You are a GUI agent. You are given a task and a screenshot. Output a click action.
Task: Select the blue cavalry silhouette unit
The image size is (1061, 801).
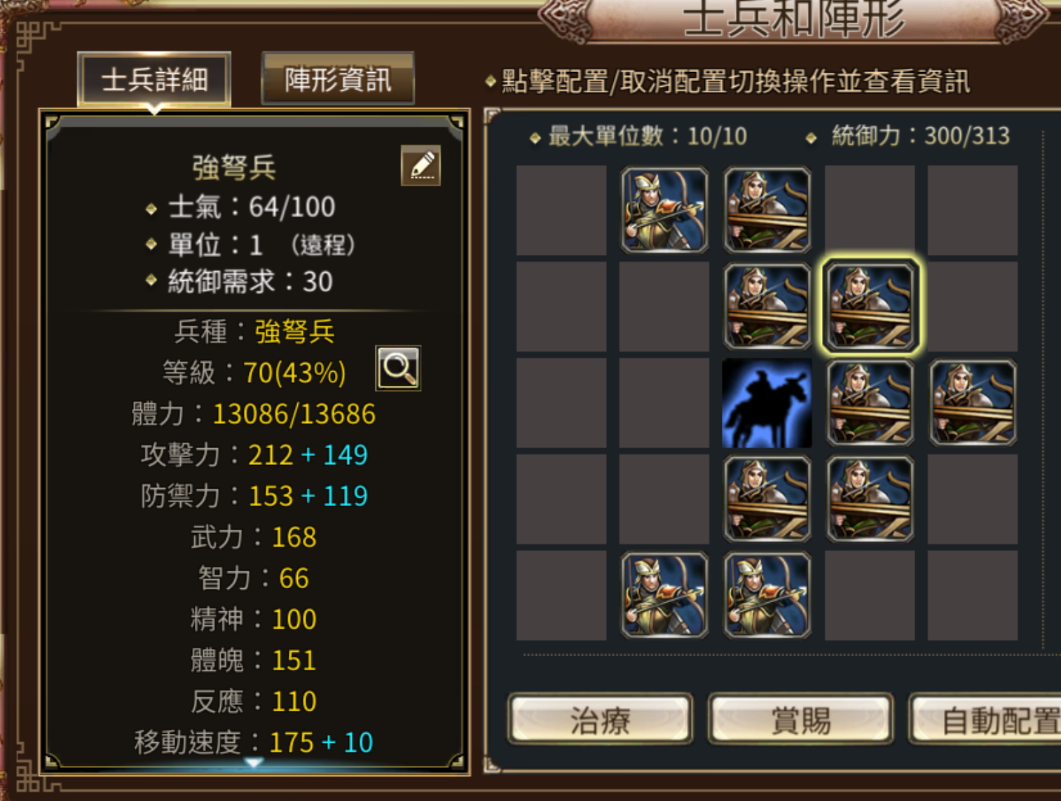pyautogui.click(x=767, y=403)
